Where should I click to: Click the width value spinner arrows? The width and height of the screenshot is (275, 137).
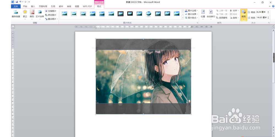tap(268, 18)
